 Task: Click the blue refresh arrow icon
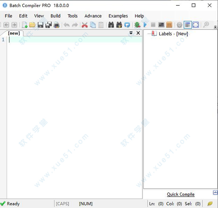click(x=127, y=25)
